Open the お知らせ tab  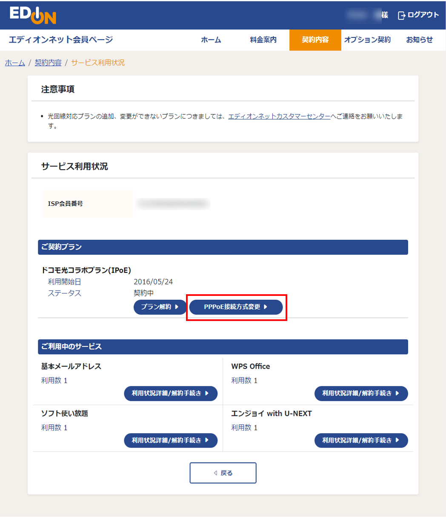click(x=419, y=40)
